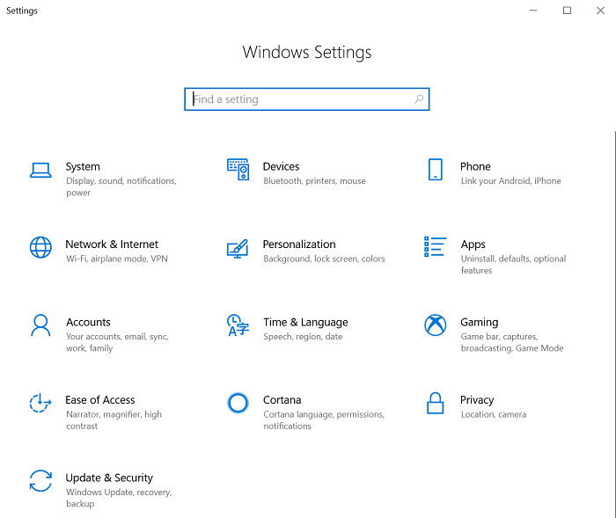Click the Update & Security arrows icon
The width and height of the screenshot is (616, 518).
point(40,481)
